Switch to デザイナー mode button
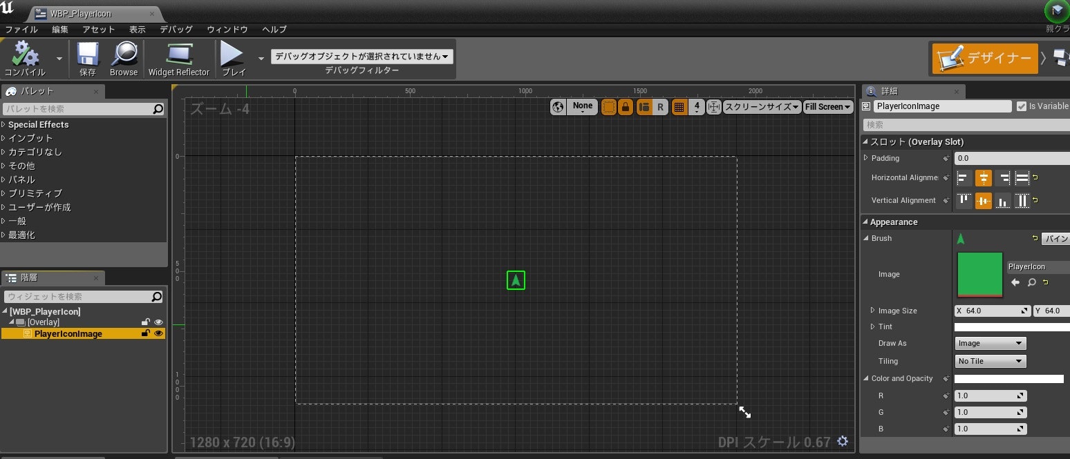The image size is (1070, 459). [985, 59]
